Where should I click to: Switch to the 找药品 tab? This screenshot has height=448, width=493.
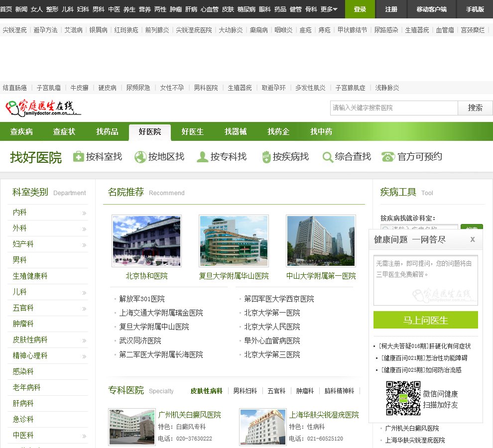tap(107, 131)
